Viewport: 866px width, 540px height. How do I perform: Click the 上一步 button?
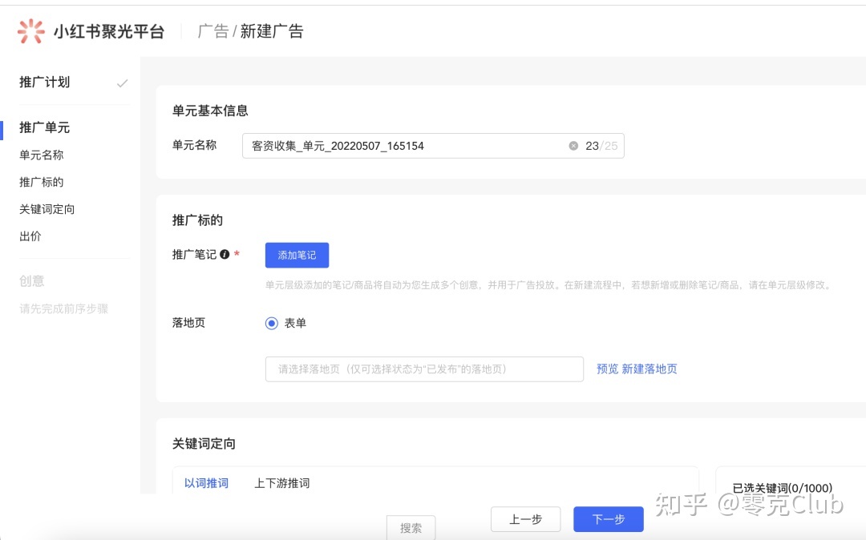(x=525, y=519)
